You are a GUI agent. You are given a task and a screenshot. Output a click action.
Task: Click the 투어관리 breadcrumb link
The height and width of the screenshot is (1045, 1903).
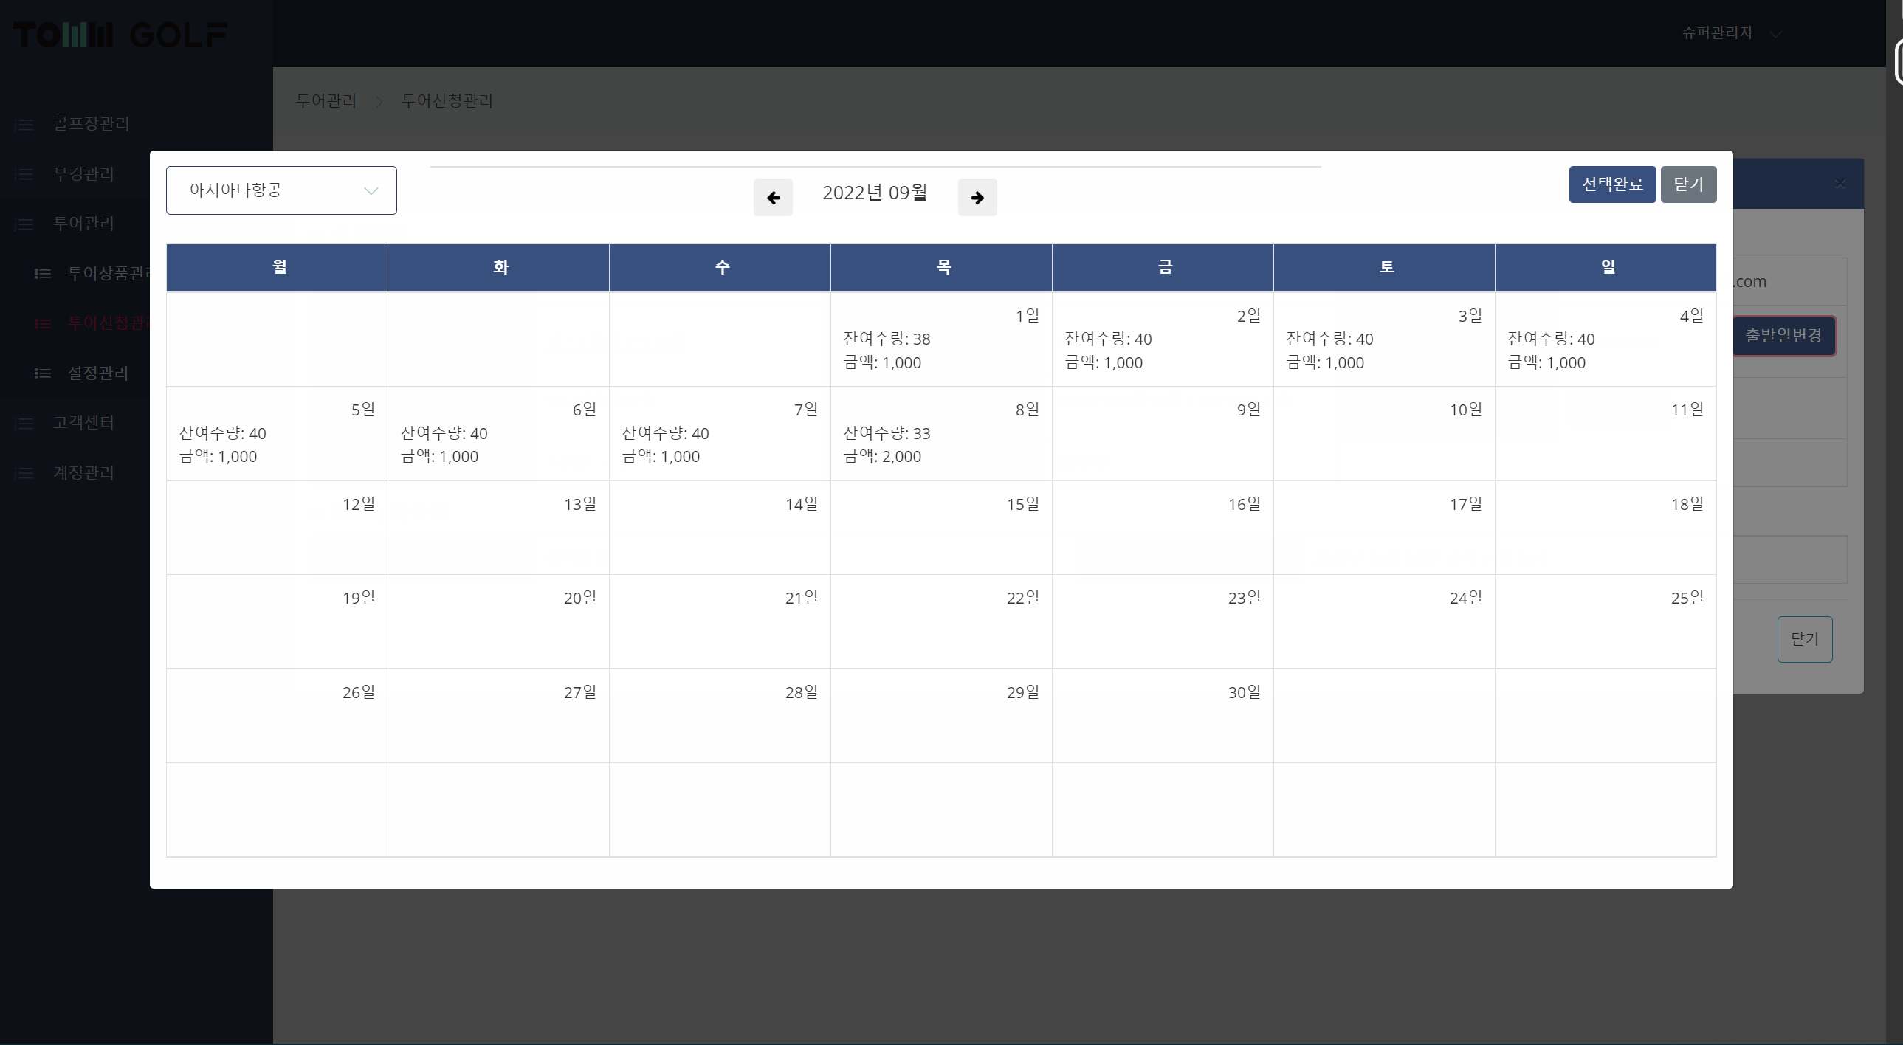[326, 100]
